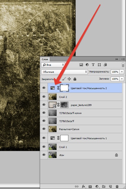Filter layers by type (T) icon
Screen dimensions: 126x189
[x=93, y=65]
